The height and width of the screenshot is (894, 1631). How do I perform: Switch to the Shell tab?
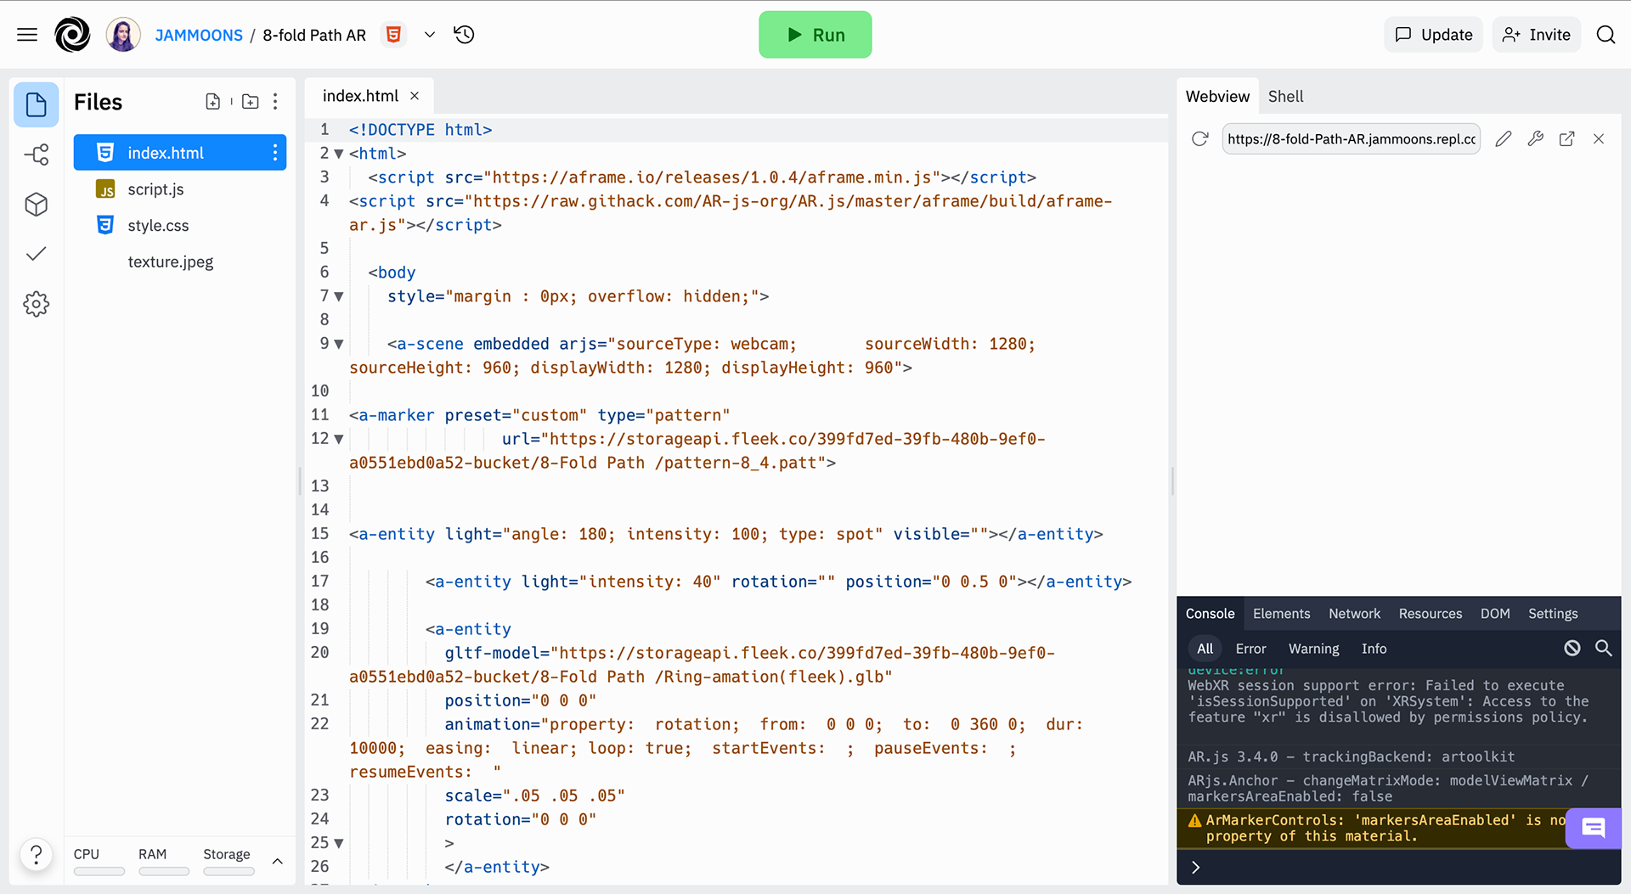(x=1285, y=97)
